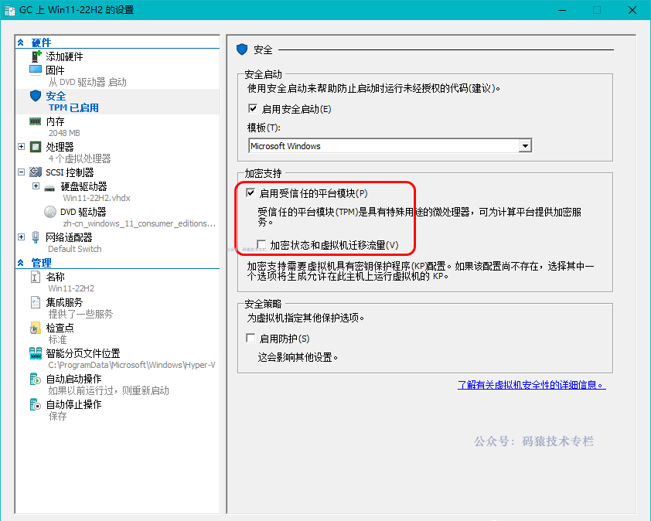Click the 从 DVD 驱动器 启动 text
The height and width of the screenshot is (521, 651).
[87, 82]
